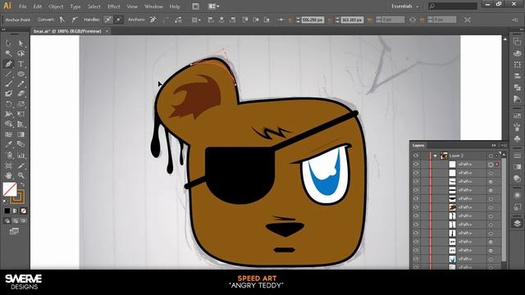Open the Effect menu
The height and width of the screenshot is (295, 525).
click(x=114, y=7)
